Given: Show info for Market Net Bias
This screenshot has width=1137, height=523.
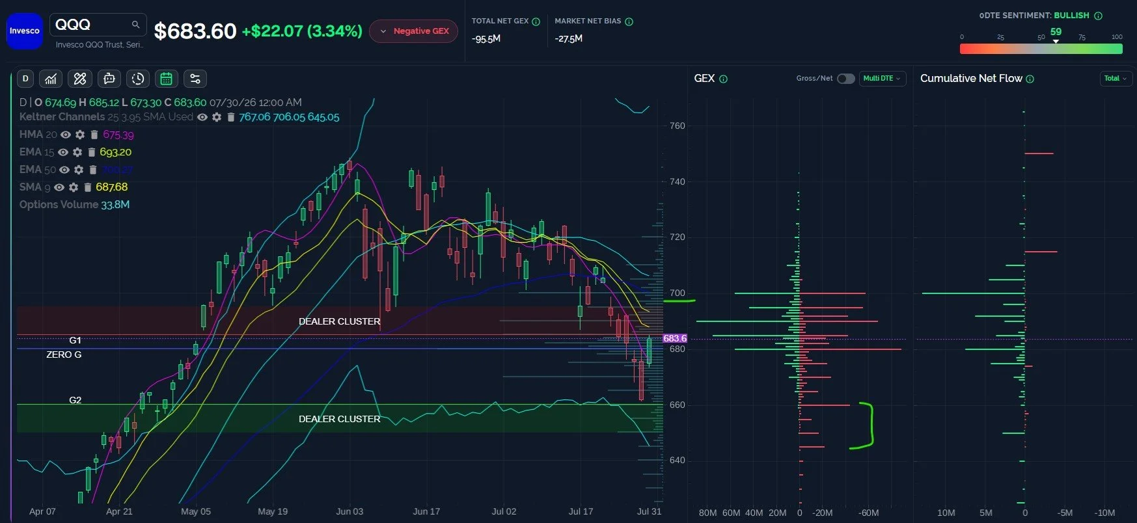Looking at the screenshot, I should pos(629,21).
